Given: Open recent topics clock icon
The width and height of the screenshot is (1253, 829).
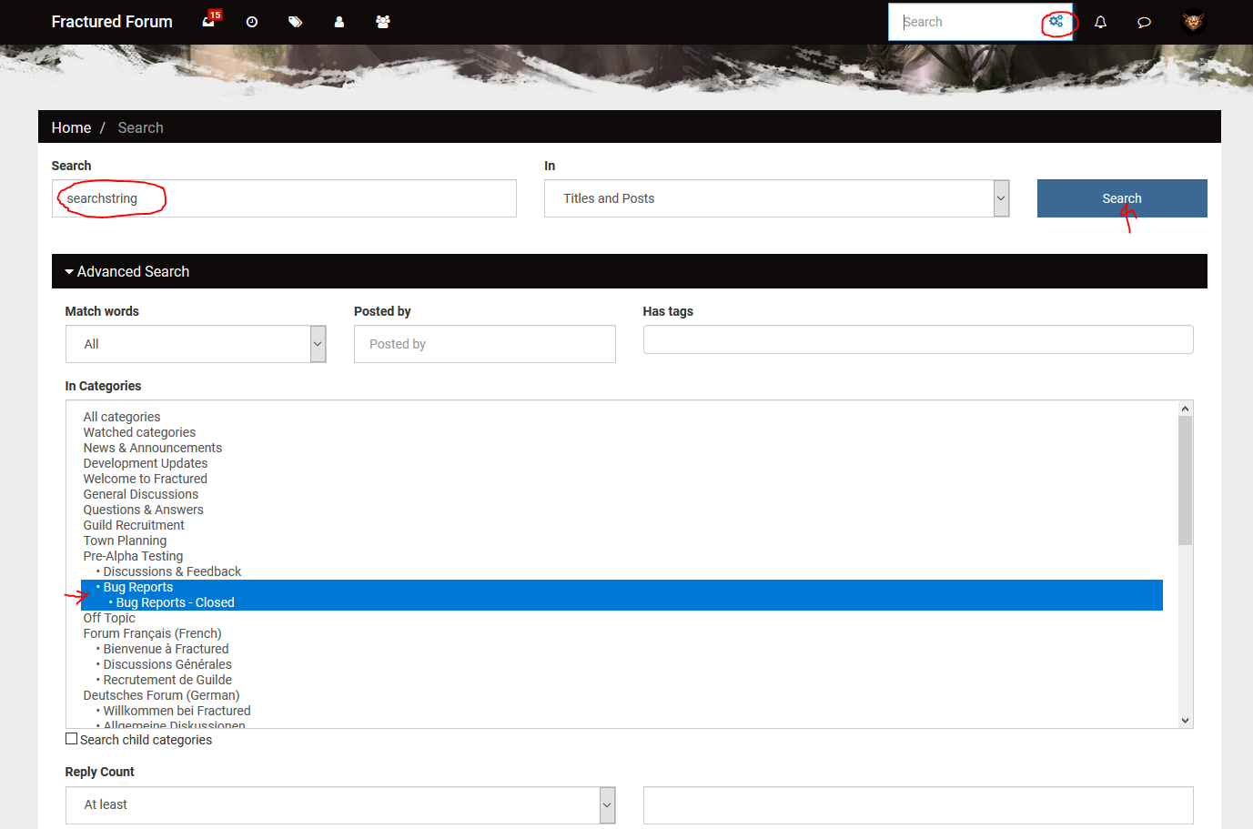Looking at the screenshot, I should [252, 22].
